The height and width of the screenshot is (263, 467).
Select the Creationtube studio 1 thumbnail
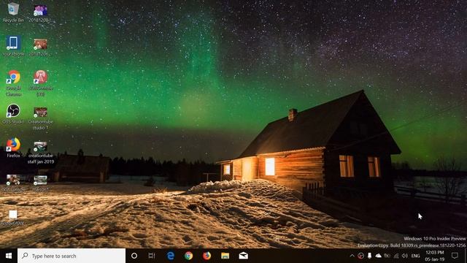tap(41, 118)
